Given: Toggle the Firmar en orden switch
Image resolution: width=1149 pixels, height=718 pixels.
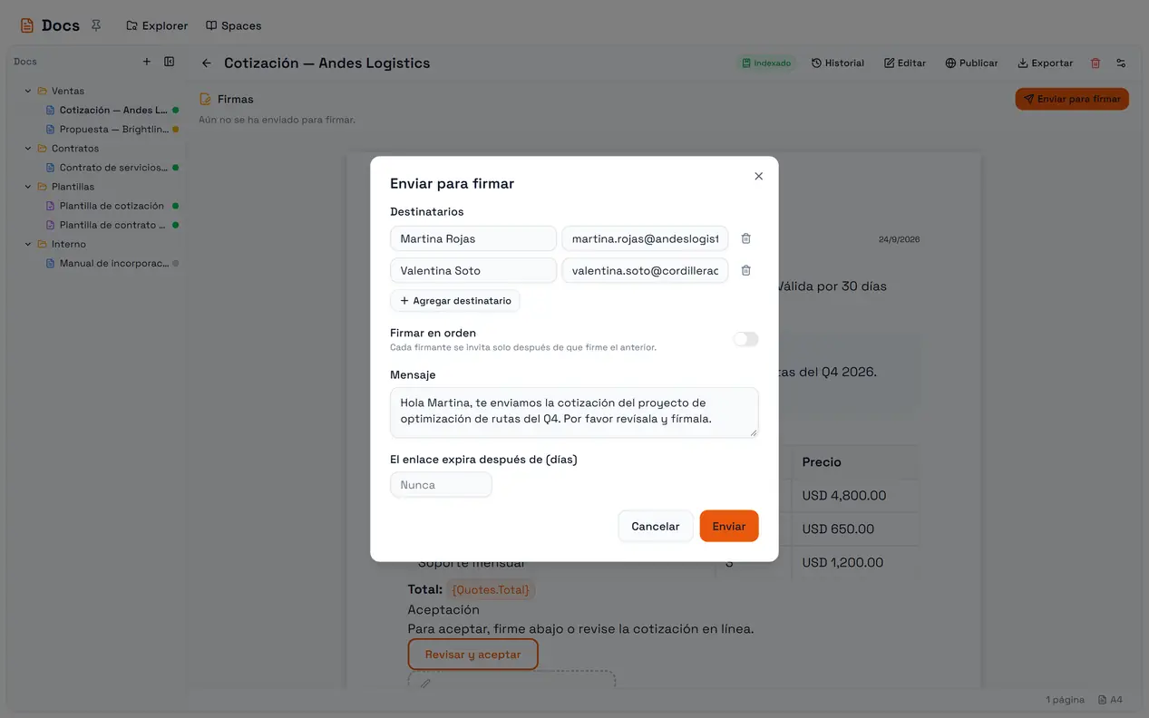Looking at the screenshot, I should [x=745, y=339].
